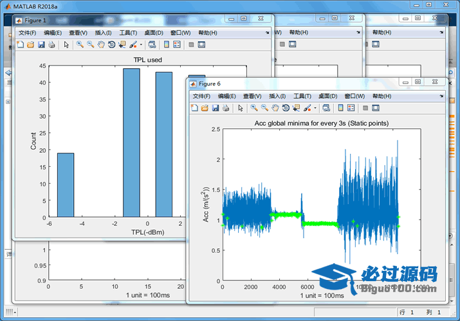Screen dimensions: 460x321
Task: Toggle Pan hand tool in Figure 1
Action: 100,44
